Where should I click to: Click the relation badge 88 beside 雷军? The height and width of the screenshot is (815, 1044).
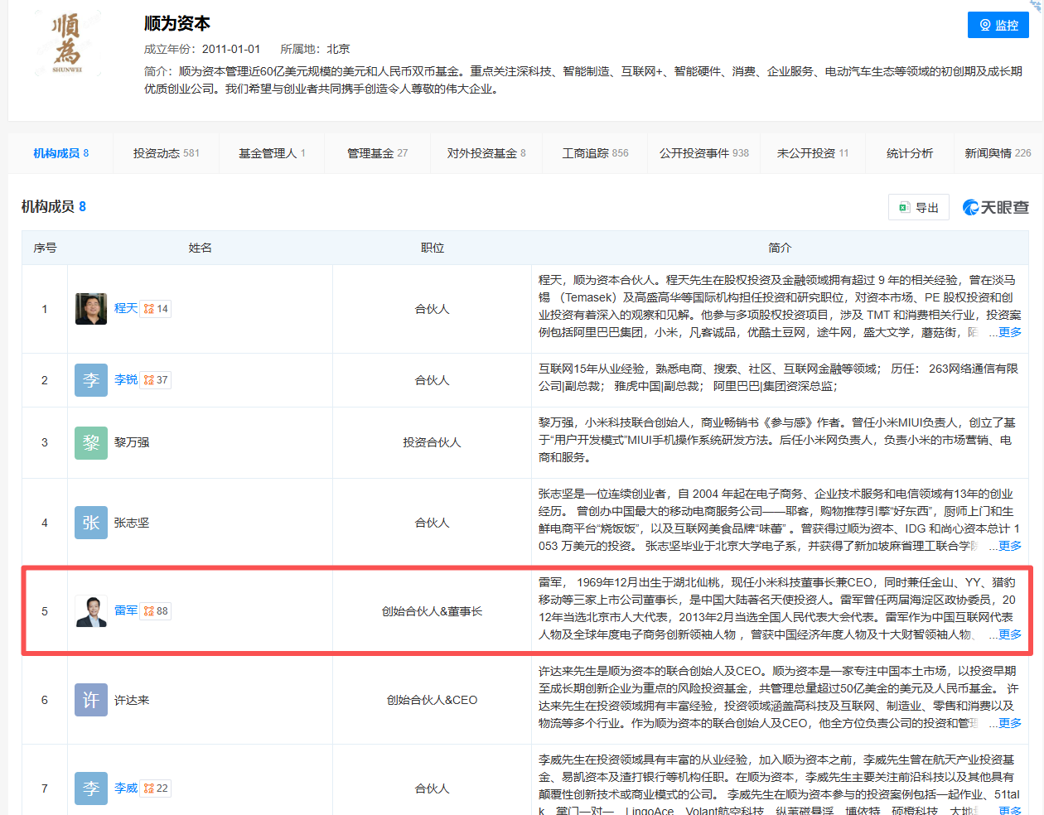[156, 611]
